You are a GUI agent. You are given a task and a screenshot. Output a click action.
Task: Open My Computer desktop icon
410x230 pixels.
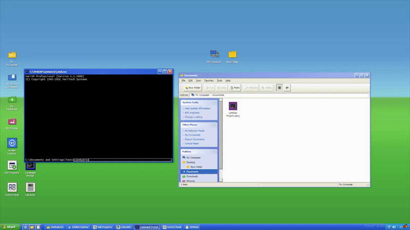click(214, 56)
